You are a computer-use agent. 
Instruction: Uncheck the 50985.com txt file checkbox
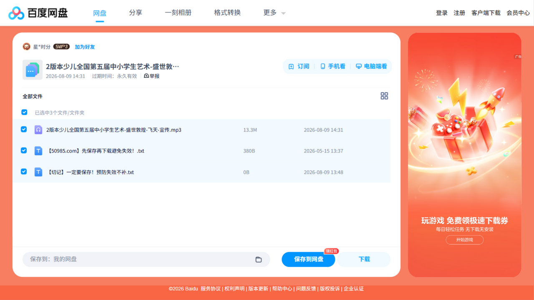click(24, 150)
